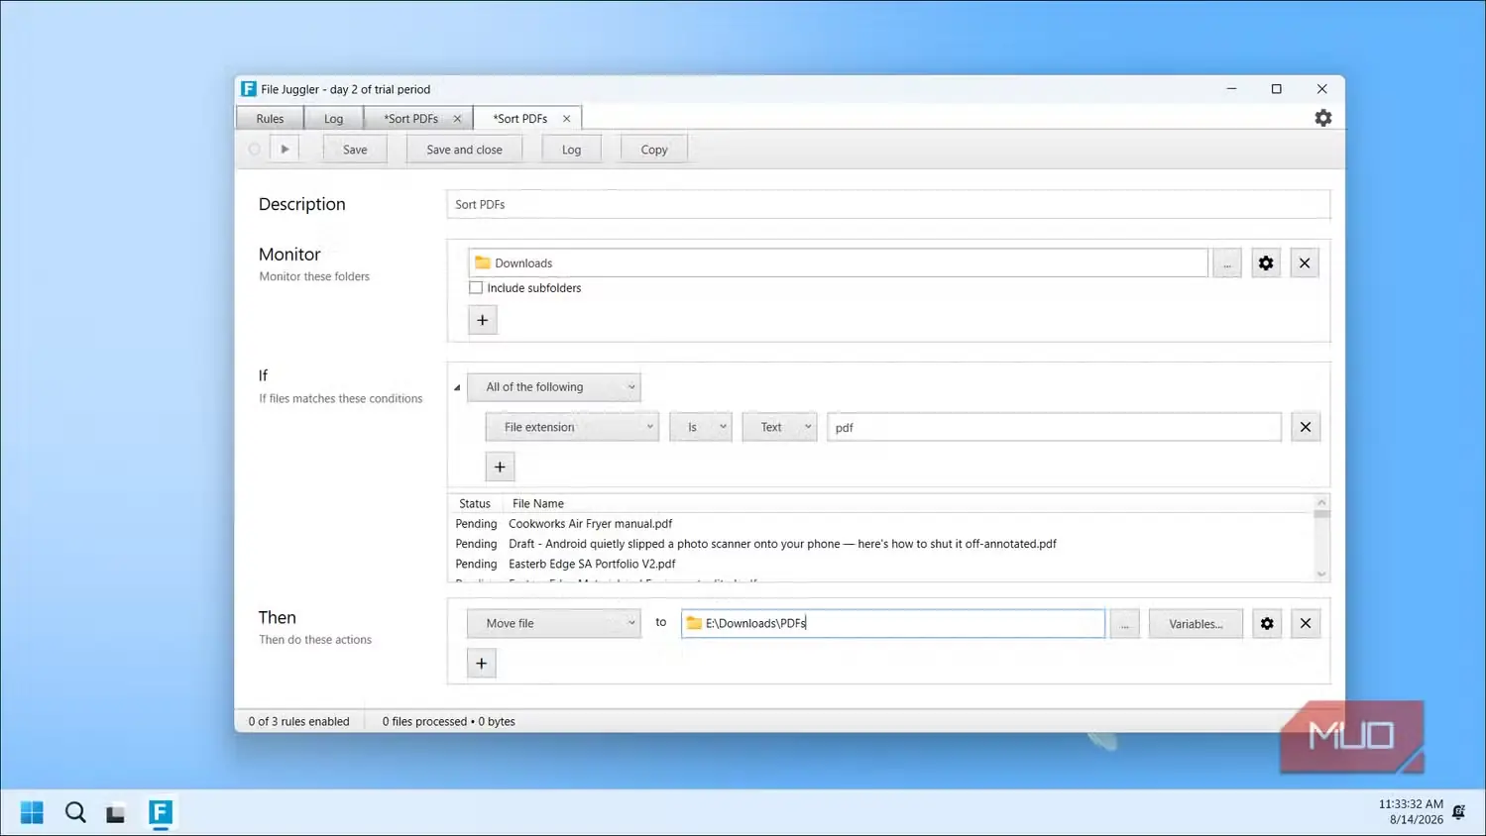The image size is (1486, 836).
Task: Click the Description field Sort PDFs
Action: [888, 204]
